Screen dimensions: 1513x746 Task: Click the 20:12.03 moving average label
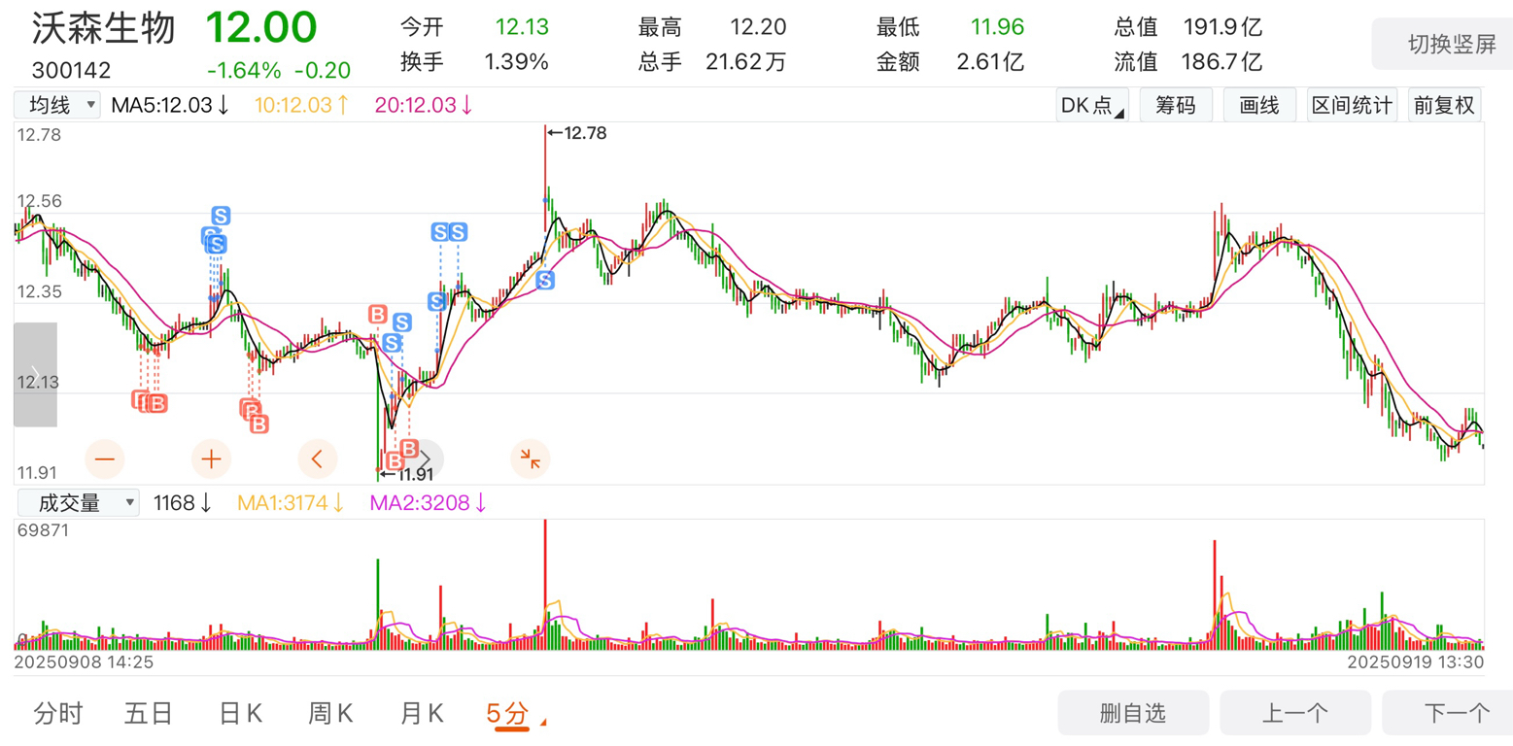click(x=424, y=105)
